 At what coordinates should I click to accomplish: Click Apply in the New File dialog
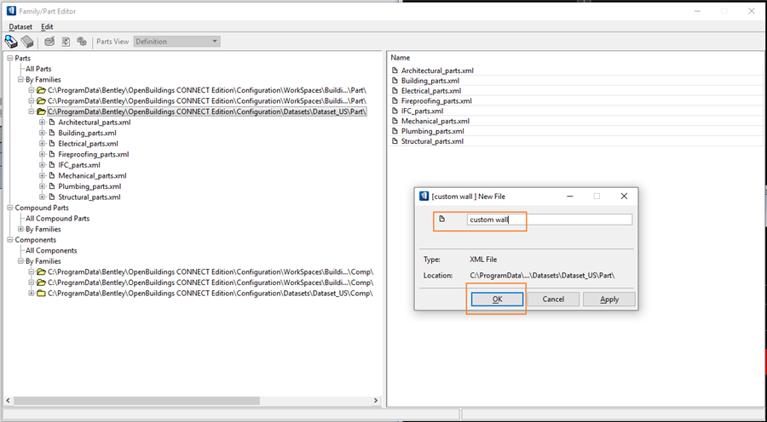pyautogui.click(x=609, y=299)
